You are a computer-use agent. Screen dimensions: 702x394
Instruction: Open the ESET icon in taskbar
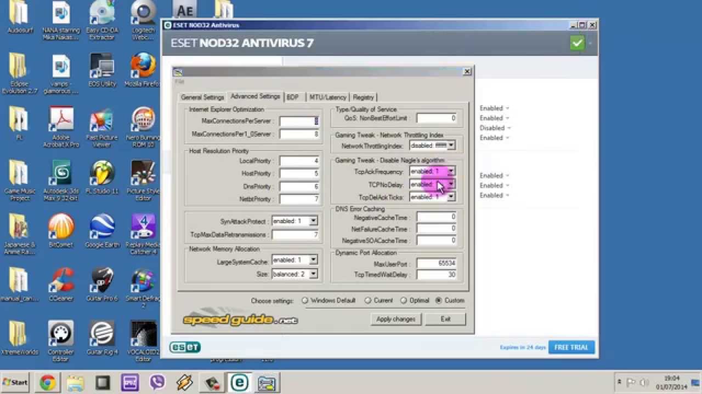pos(240,383)
